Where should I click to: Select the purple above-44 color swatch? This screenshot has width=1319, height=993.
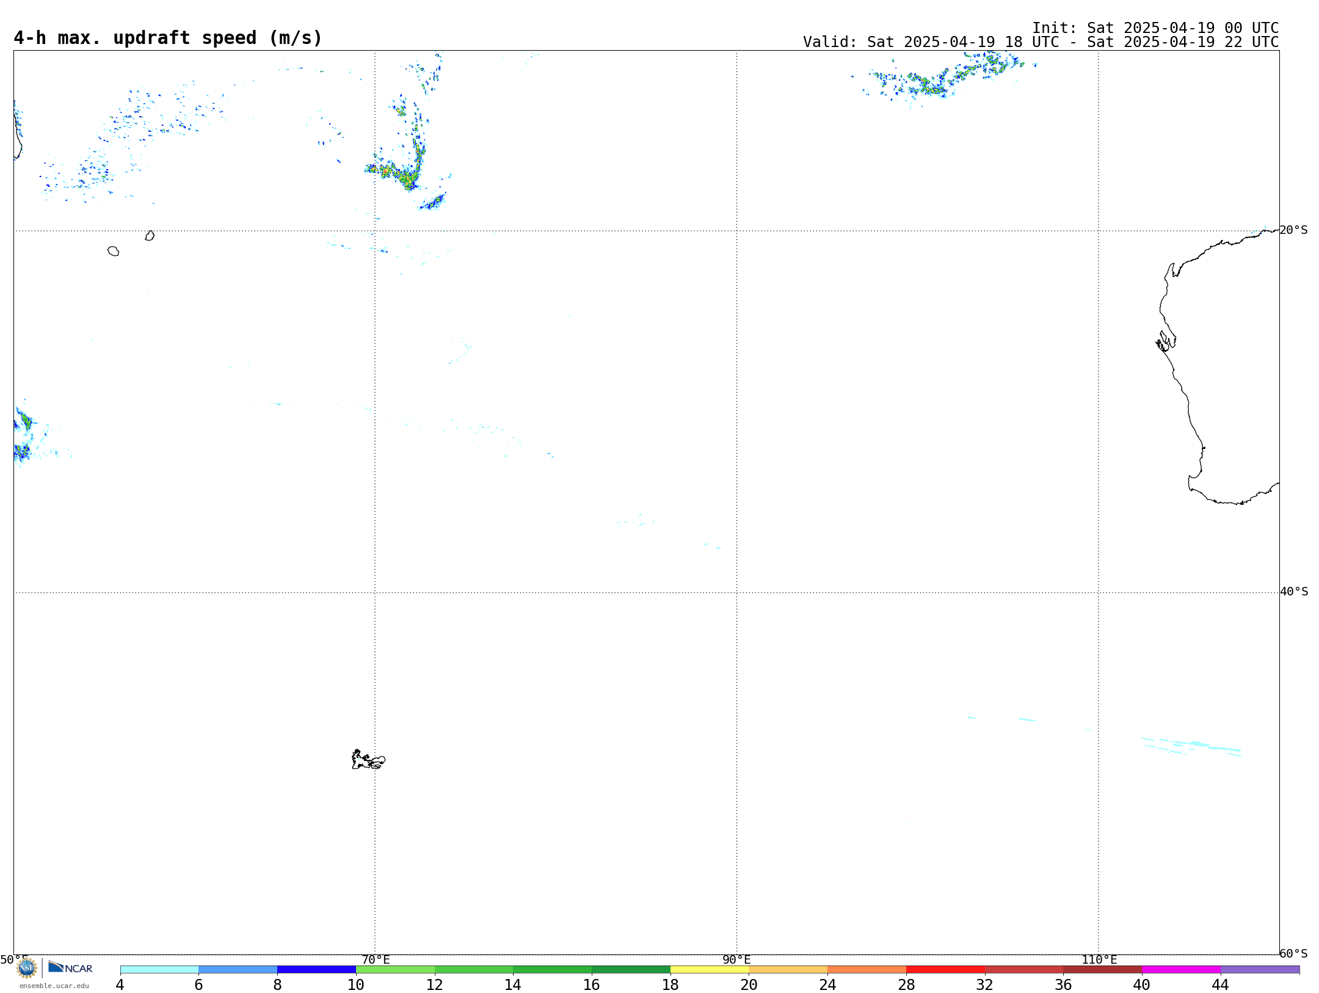(x=1260, y=969)
